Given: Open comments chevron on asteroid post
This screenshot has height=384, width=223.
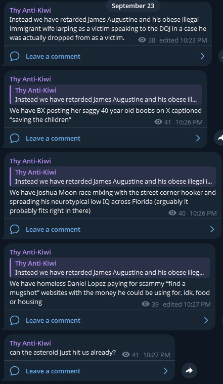Looking at the screenshot, I should pyautogui.click(x=165, y=371).
